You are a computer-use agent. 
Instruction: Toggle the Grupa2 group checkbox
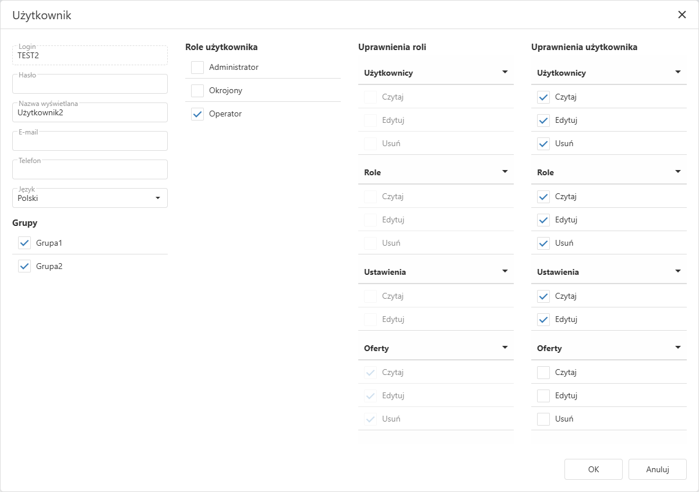[x=24, y=266]
